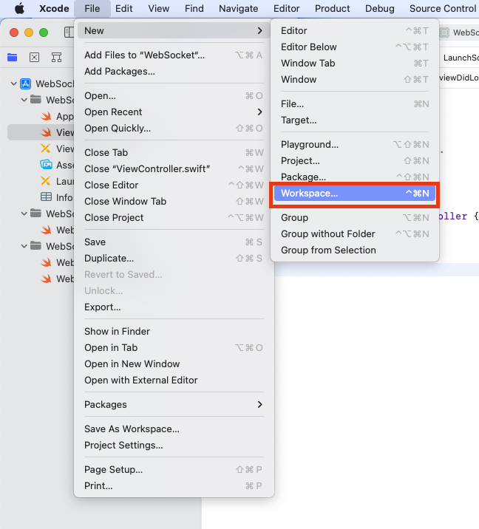Click the WebSocket project blueprint icon
The image size is (479, 529).
coord(26,83)
